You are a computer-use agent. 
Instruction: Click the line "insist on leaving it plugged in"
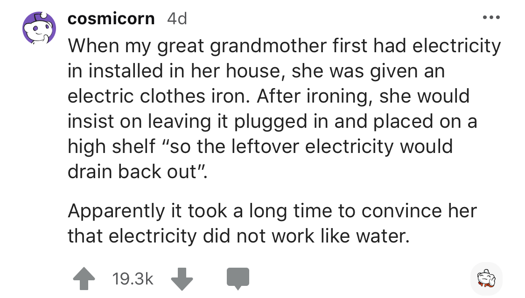tap(273, 121)
